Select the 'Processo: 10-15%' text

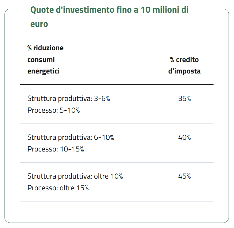[56, 149]
